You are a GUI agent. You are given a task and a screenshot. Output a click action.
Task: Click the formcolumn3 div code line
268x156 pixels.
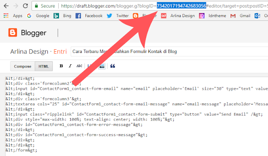pyautogui.click(x=43, y=99)
